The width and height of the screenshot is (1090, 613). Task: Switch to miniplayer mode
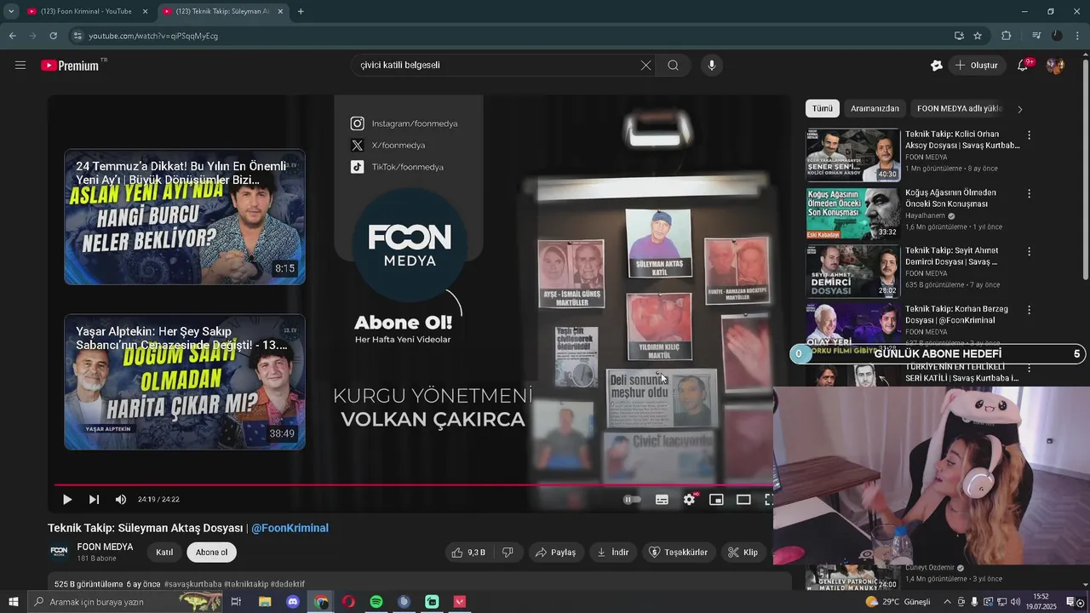click(716, 500)
